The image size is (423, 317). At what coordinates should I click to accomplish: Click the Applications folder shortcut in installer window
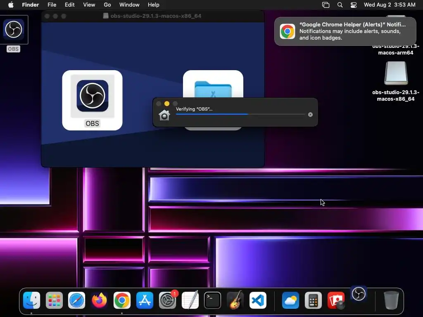[x=213, y=89]
